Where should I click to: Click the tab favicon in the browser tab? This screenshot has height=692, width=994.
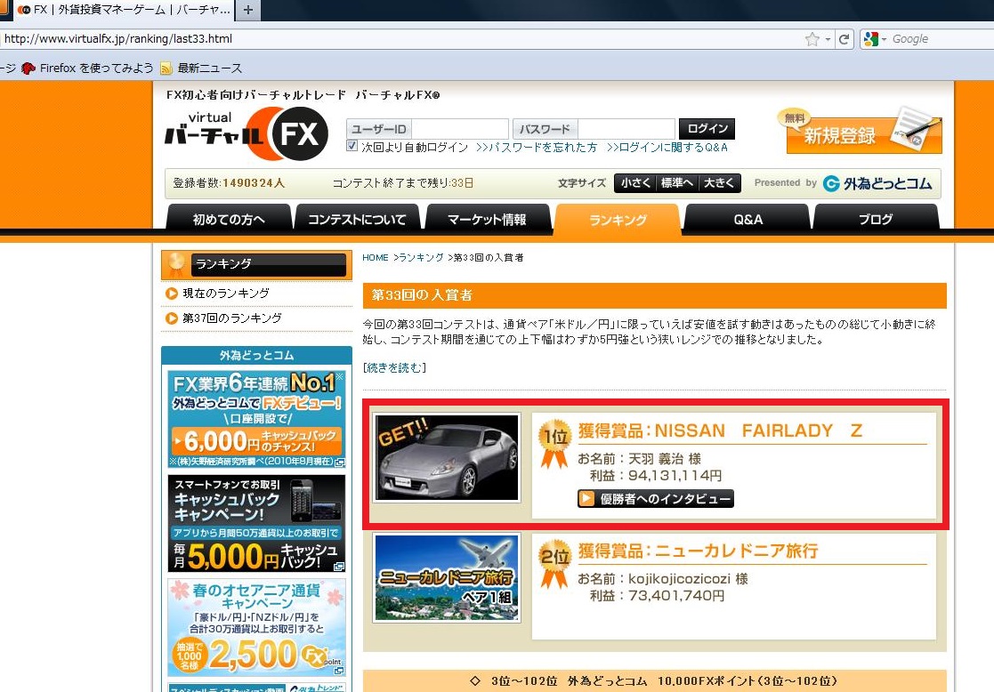pyautogui.click(x=24, y=10)
